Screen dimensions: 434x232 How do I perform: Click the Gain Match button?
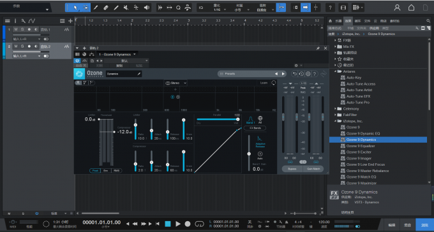coord(313,169)
